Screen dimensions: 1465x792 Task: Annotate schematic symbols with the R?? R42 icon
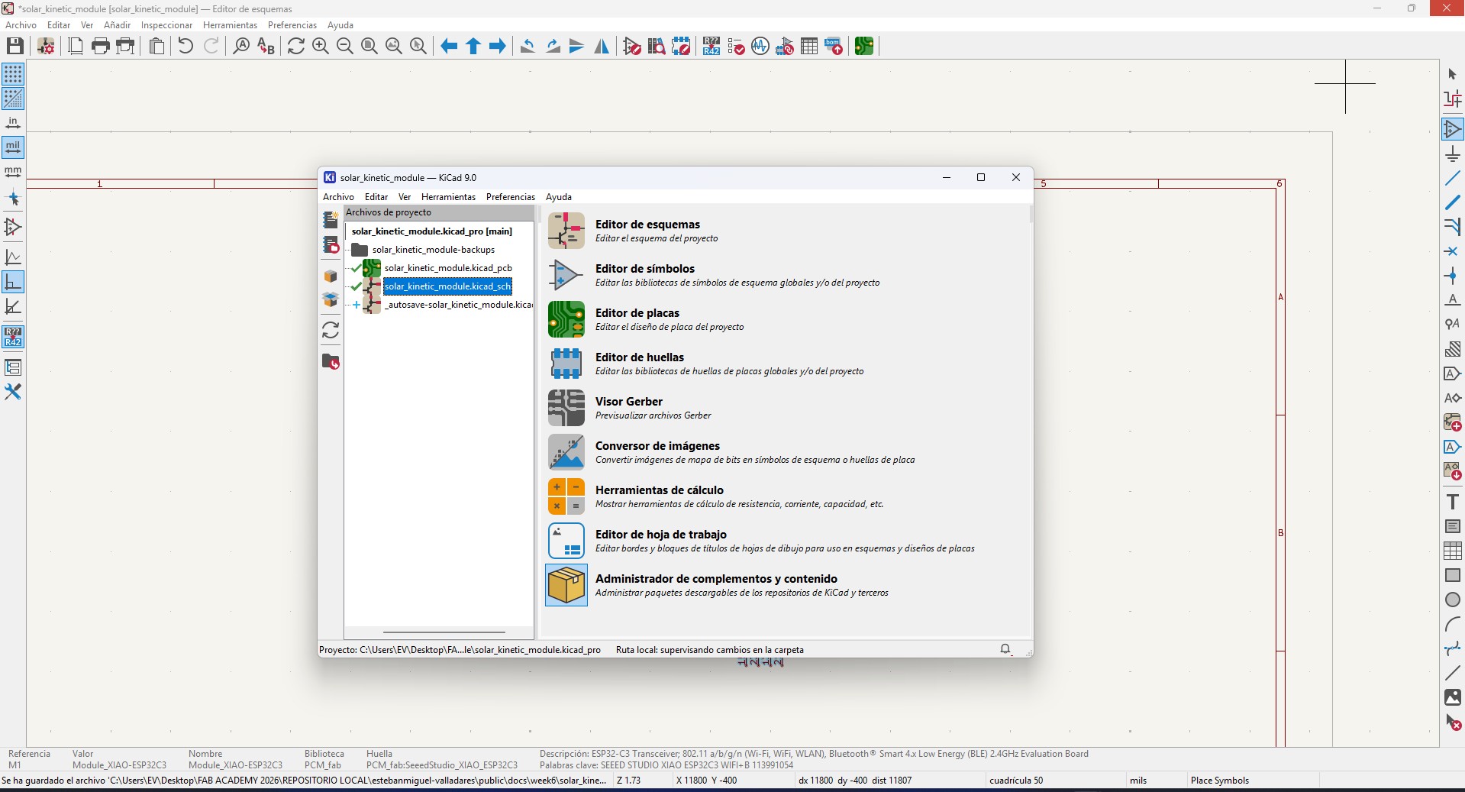pos(712,46)
